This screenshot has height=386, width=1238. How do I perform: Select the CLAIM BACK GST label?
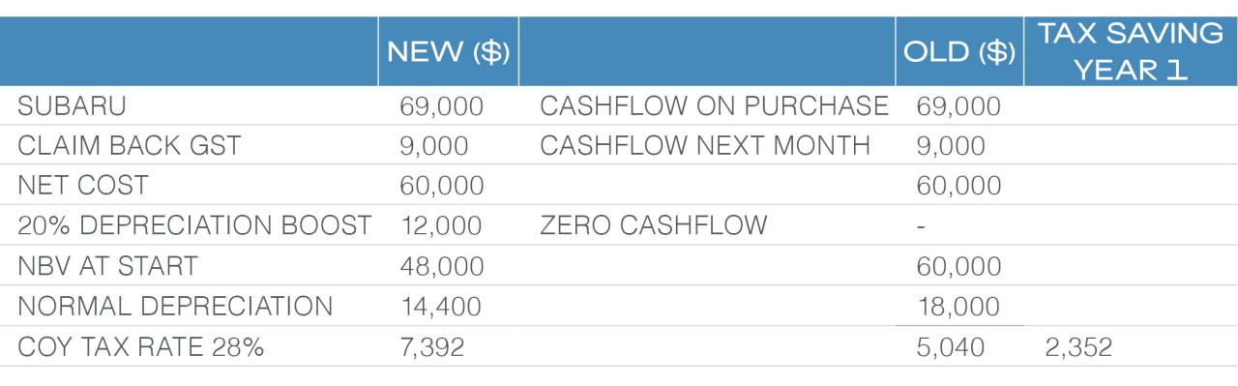130,146
